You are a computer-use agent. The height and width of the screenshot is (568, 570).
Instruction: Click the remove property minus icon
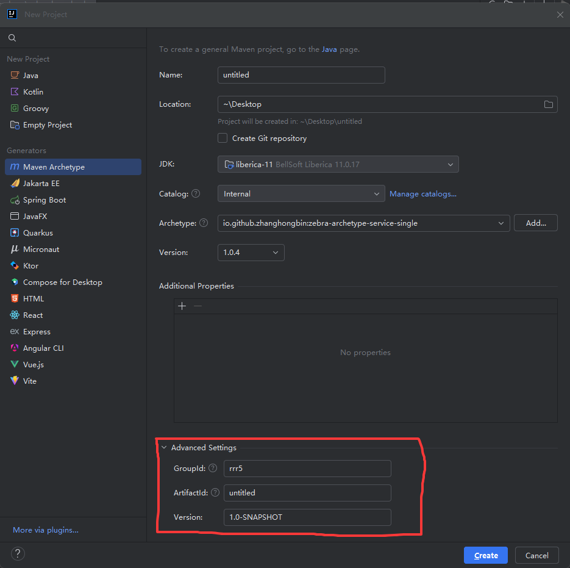198,306
